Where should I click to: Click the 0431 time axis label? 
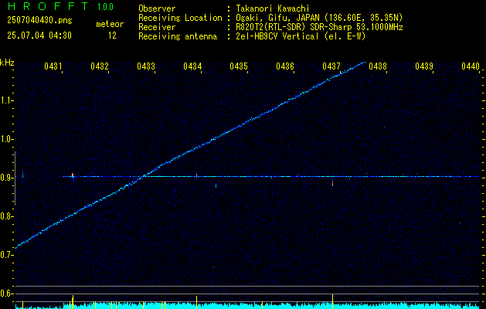pos(53,66)
